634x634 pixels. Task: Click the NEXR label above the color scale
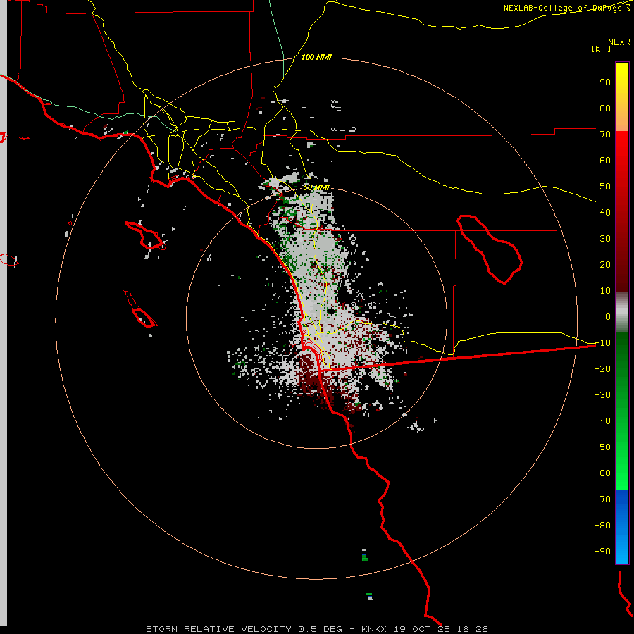tap(619, 42)
